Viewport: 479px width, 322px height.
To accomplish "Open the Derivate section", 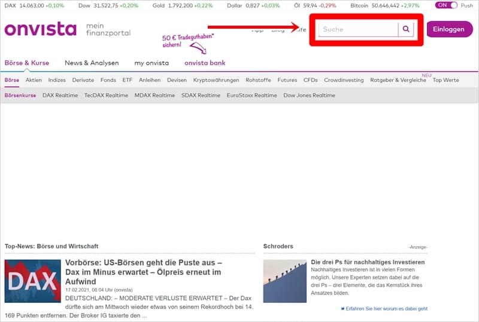I will (x=83, y=80).
